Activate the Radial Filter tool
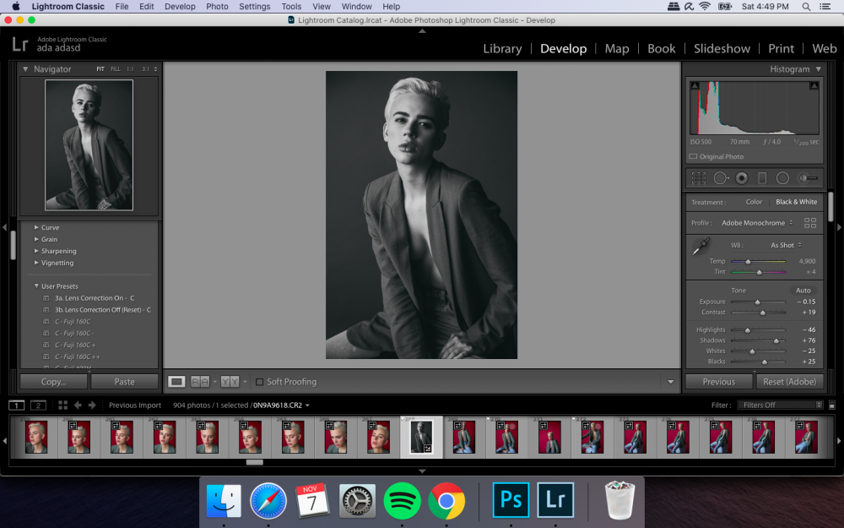The image size is (844, 528). pyautogui.click(x=782, y=178)
